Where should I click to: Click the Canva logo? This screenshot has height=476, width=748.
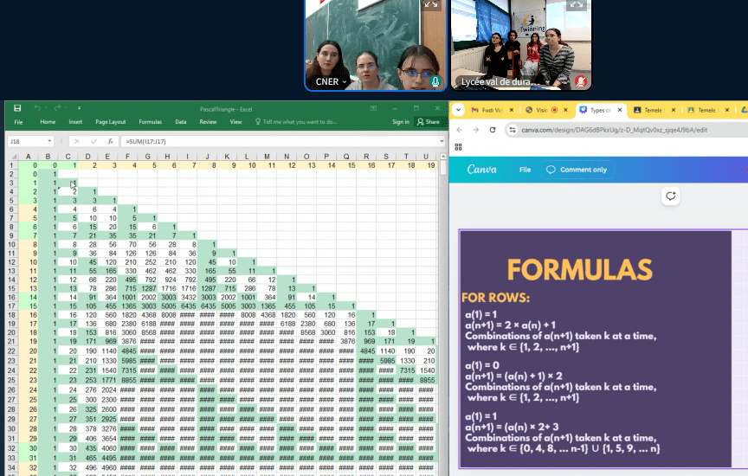(482, 170)
